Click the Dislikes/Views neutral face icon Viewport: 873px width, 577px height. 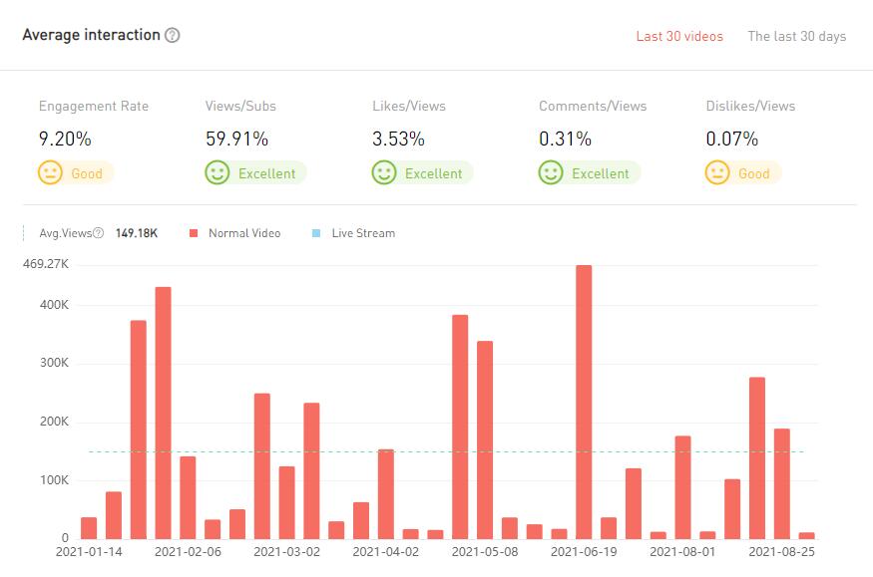(x=716, y=172)
